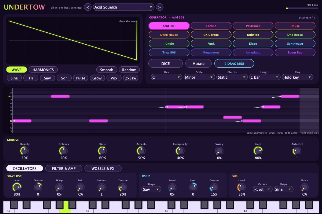Click the Swing knob
The image size is (322, 214).
click(219, 151)
